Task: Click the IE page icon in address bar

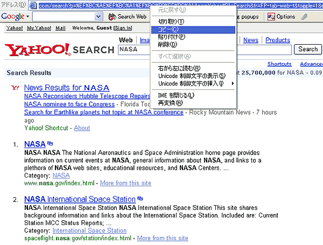Action: (x=33, y=5)
